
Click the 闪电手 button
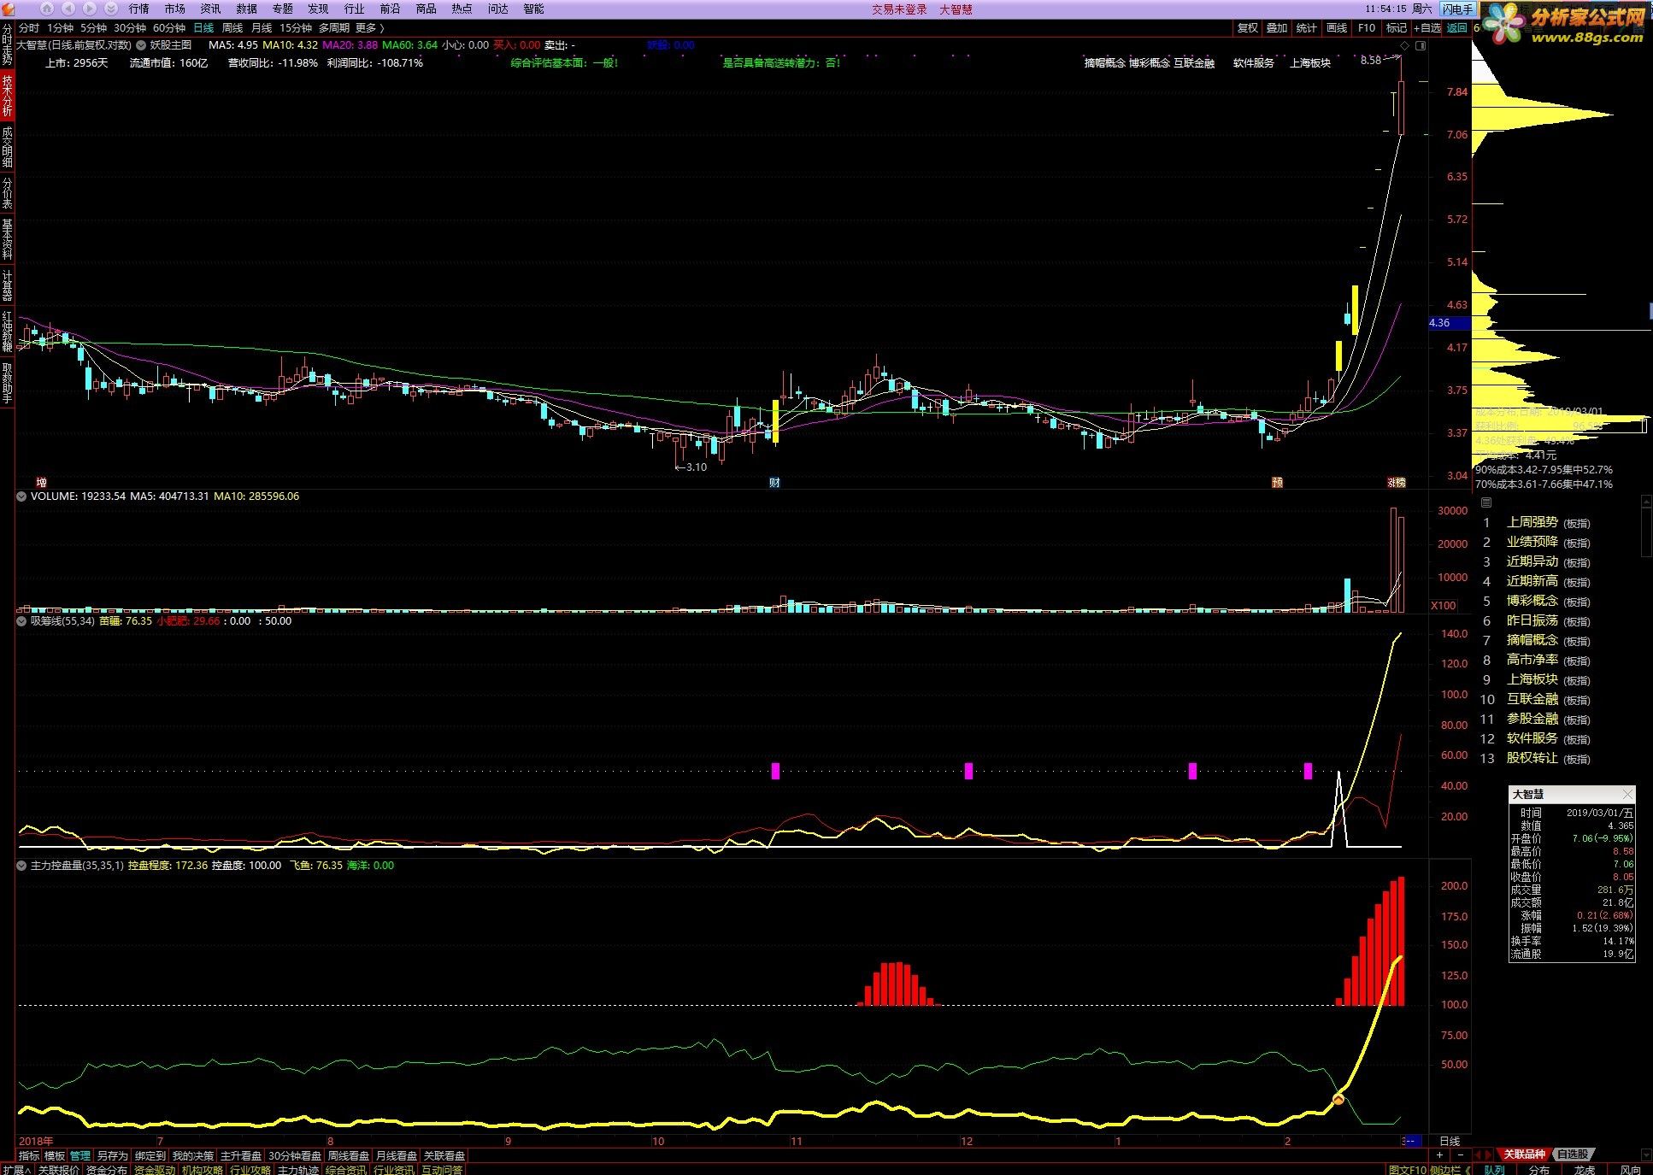coord(1457,9)
